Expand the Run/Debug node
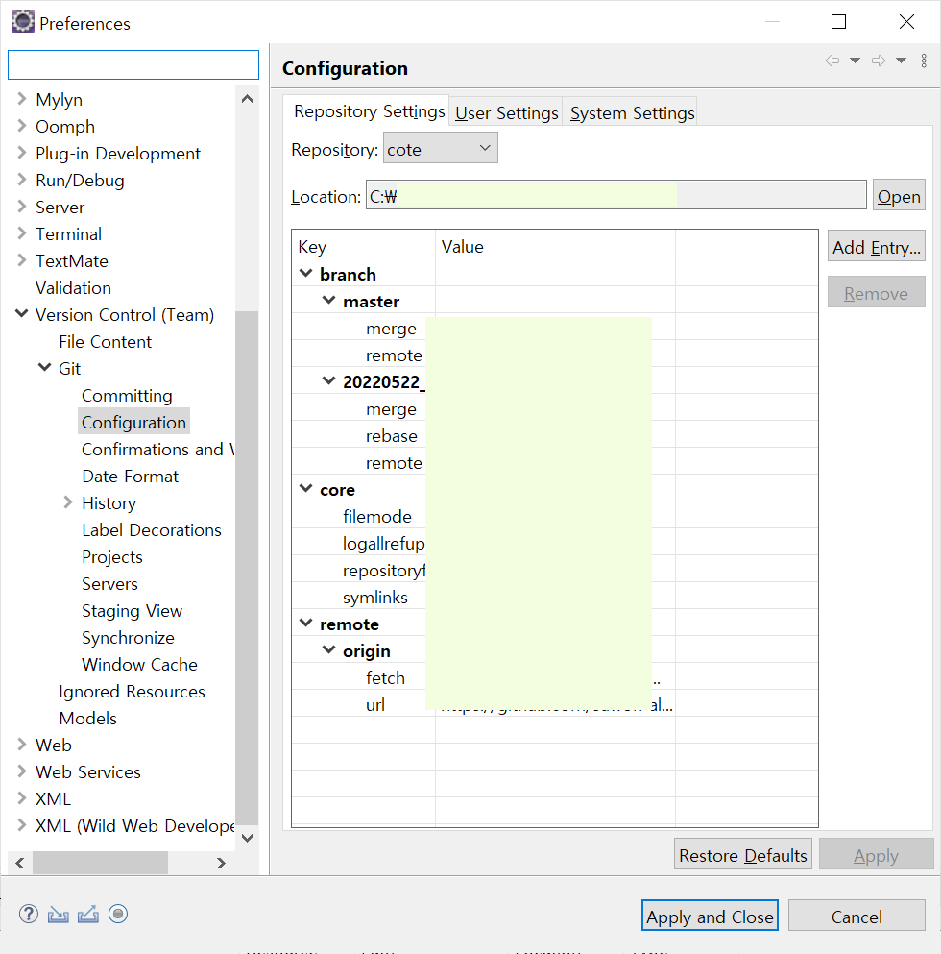Screen dimensions: 941x954 pos(22,180)
